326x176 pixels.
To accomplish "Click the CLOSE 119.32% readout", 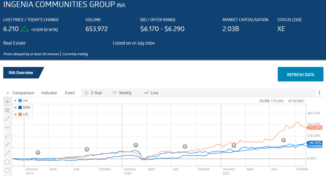I will tap(271, 101).
